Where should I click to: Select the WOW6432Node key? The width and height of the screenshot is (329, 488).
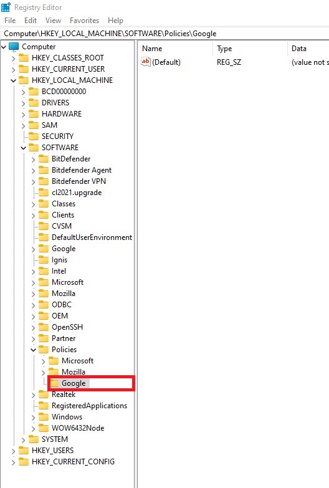click(x=78, y=428)
